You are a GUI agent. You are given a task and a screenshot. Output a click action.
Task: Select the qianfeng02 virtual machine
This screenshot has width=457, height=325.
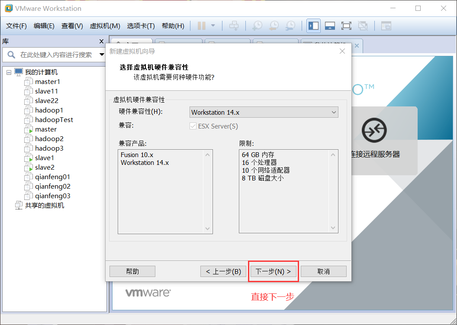(53, 187)
